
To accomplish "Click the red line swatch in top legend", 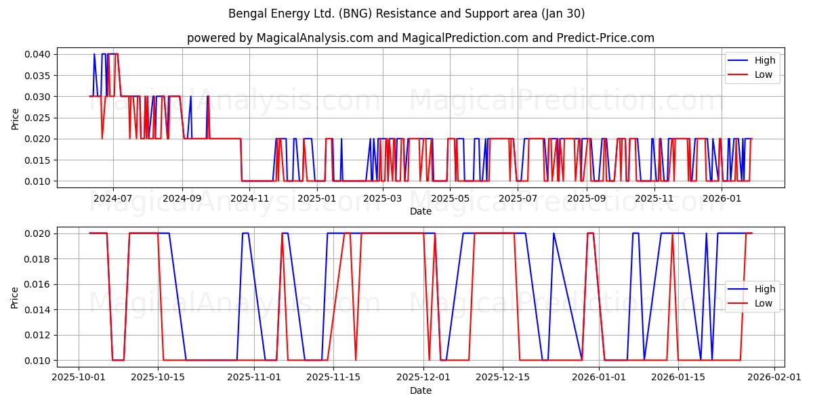I will (738, 75).
